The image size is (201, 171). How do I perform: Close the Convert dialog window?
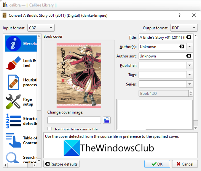tap(194, 15)
